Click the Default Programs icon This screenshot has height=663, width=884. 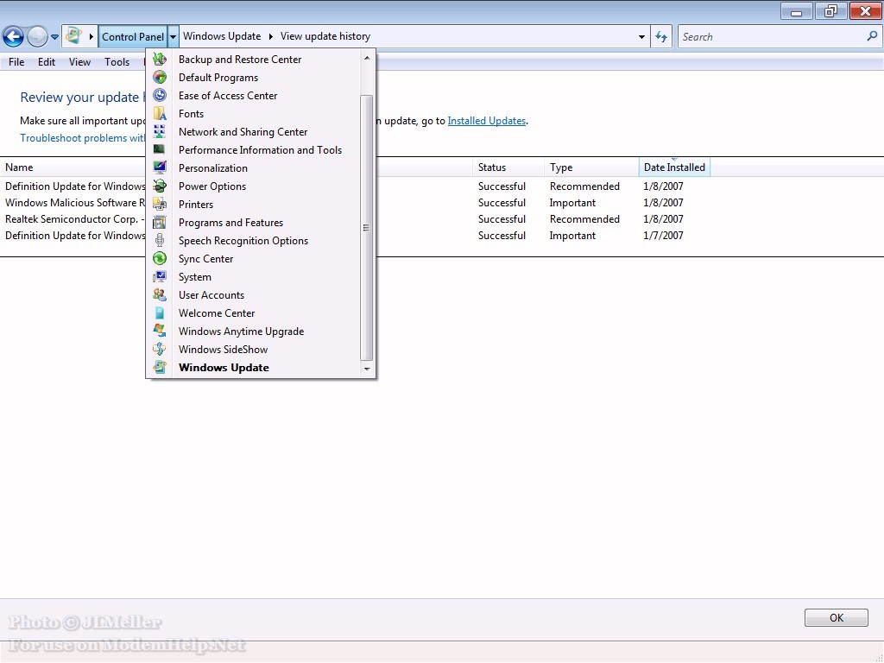pyautogui.click(x=160, y=78)
